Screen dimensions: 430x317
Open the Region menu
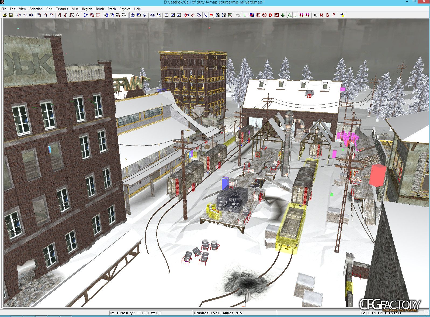click(87, 9)
